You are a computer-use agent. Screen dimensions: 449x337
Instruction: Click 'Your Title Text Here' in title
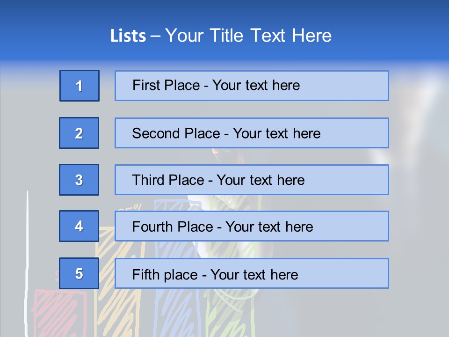point(248,36)
